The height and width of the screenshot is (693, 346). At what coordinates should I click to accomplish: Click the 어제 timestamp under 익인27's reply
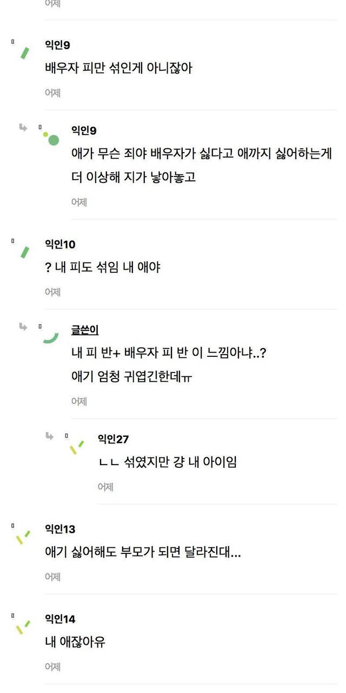click(x=105, y=487)
